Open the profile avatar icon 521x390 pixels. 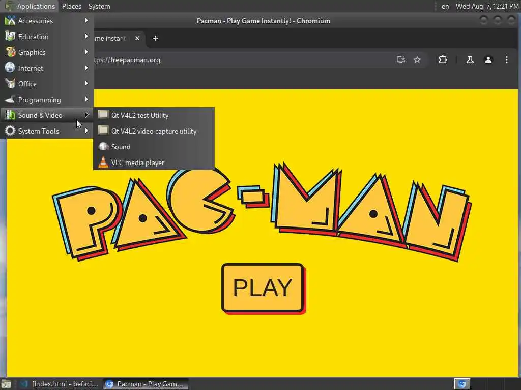point(488,60)
